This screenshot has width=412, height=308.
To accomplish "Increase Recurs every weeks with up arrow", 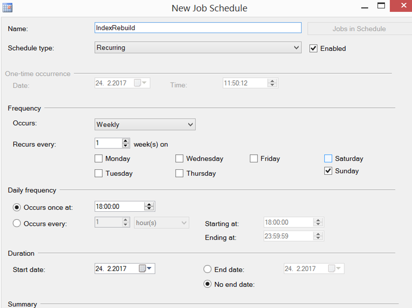I will tap(126, 141).
